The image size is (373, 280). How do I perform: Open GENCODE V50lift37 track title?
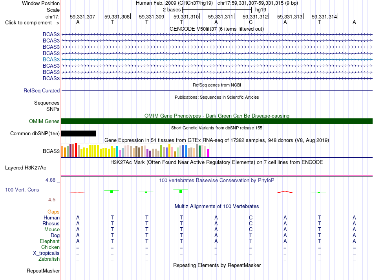coord(217,29)
